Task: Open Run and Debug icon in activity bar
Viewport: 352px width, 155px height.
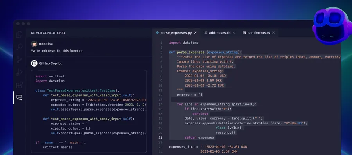Action: point(20,72)
